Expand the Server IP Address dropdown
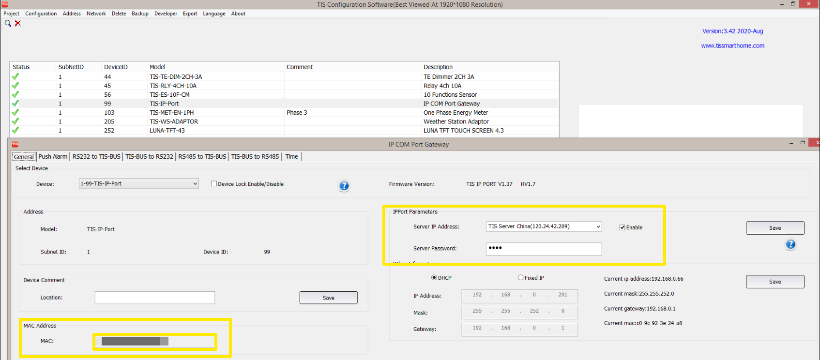 tap(598, 226)
